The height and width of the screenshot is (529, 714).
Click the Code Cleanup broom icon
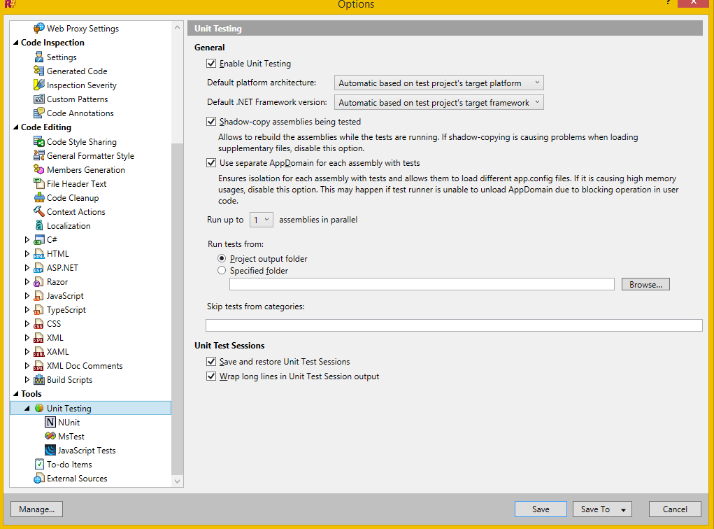(39, 198)
